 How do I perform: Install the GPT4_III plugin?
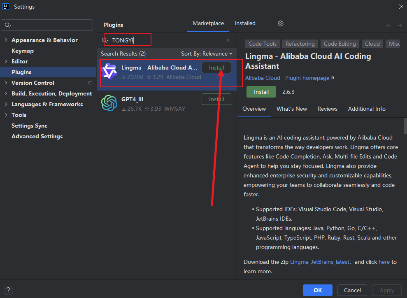point(216,99)
